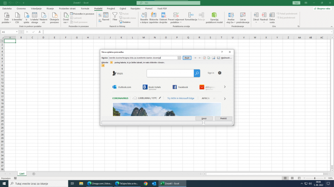This screenshot has height=187, width=334.
Task: Switch to the Formule ribbon tab
Action: click(x=85, y=8)
